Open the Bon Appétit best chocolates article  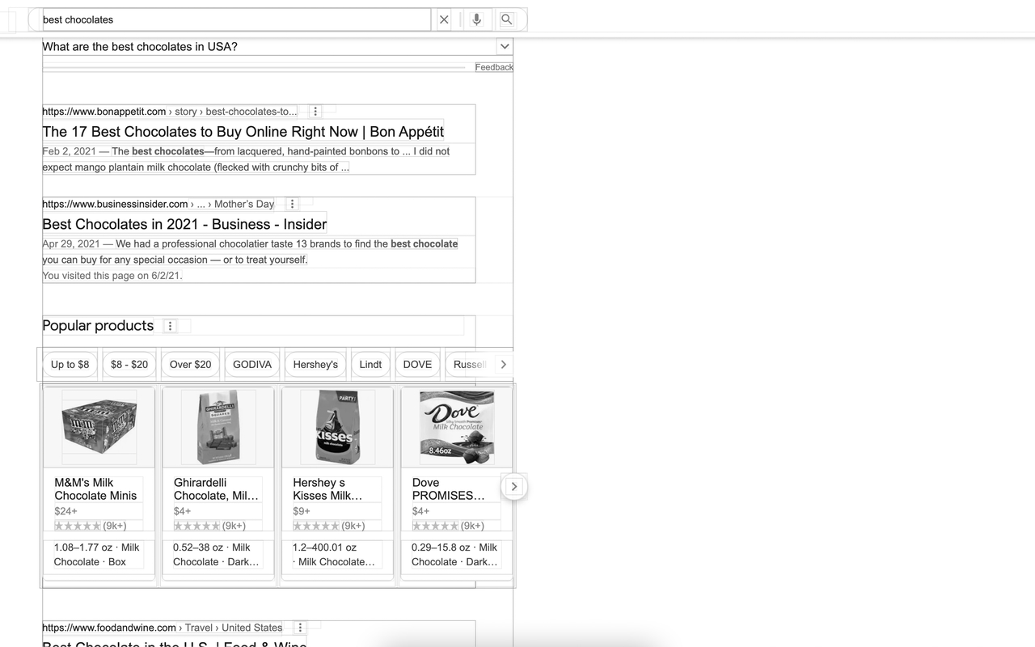pyautogui.click(x=242, y=131)
